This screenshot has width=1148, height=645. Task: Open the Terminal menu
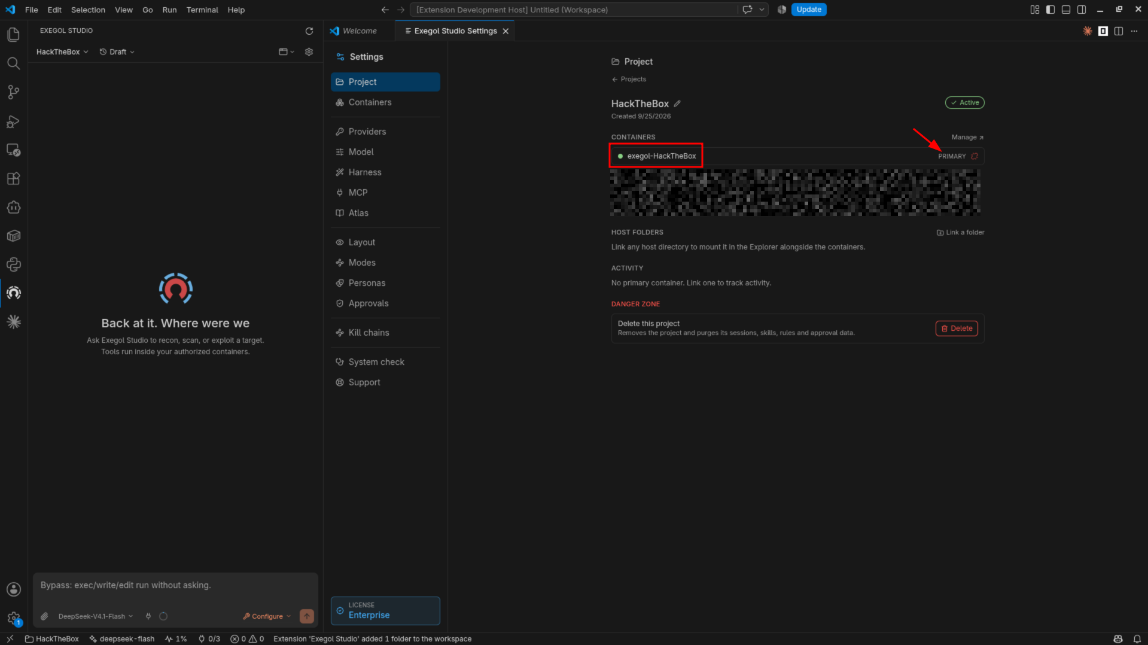click(202, 10)
